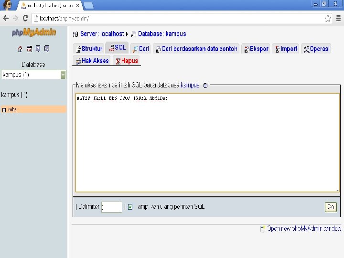The image size is (344, 258).
Task: Click inside the Delimiter input field
Action: (112, 207)
